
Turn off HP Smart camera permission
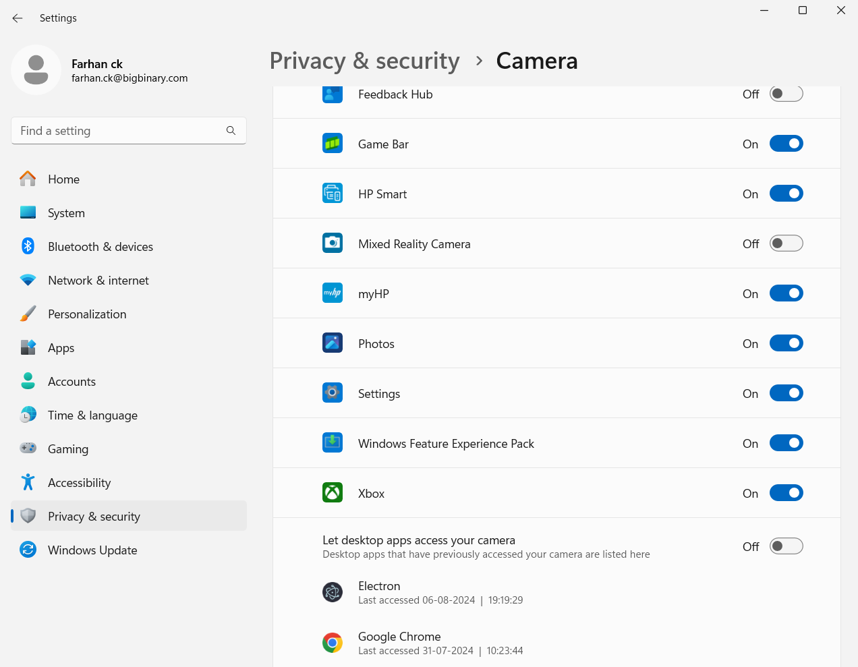786,193
